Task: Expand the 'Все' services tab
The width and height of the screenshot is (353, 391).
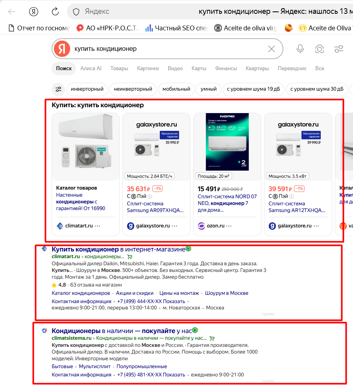Action: pyautogui.click(x=320, y=68)
